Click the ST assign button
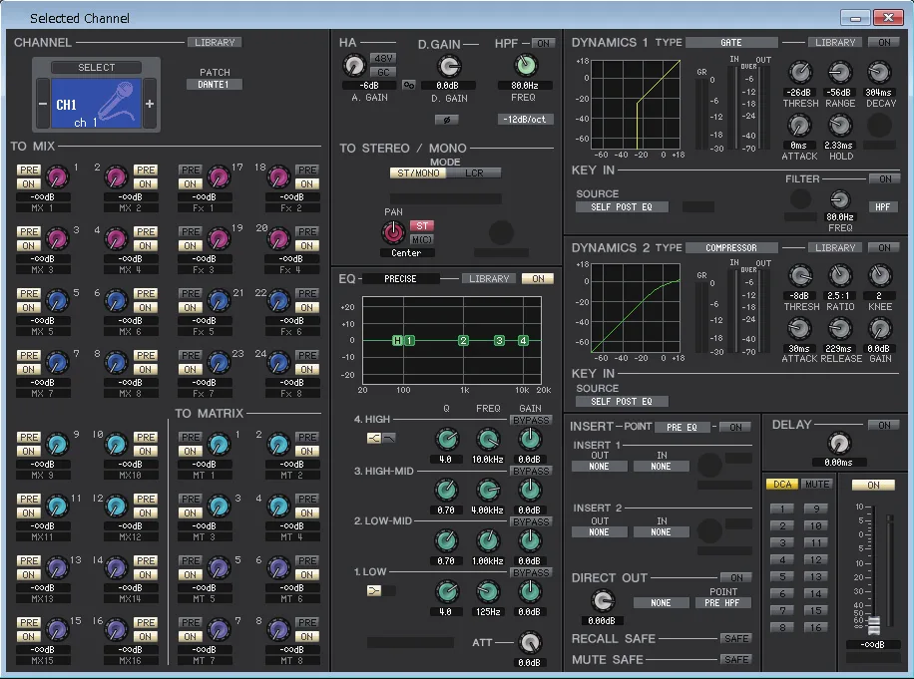Screen dimensions: 914x679 pos(422,226)
